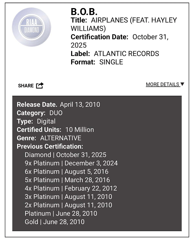The height and width of the screenshot is (242, 194).
Task: Select the 6x Platinum August 2016 entry
Action: [x=67, y=172]
